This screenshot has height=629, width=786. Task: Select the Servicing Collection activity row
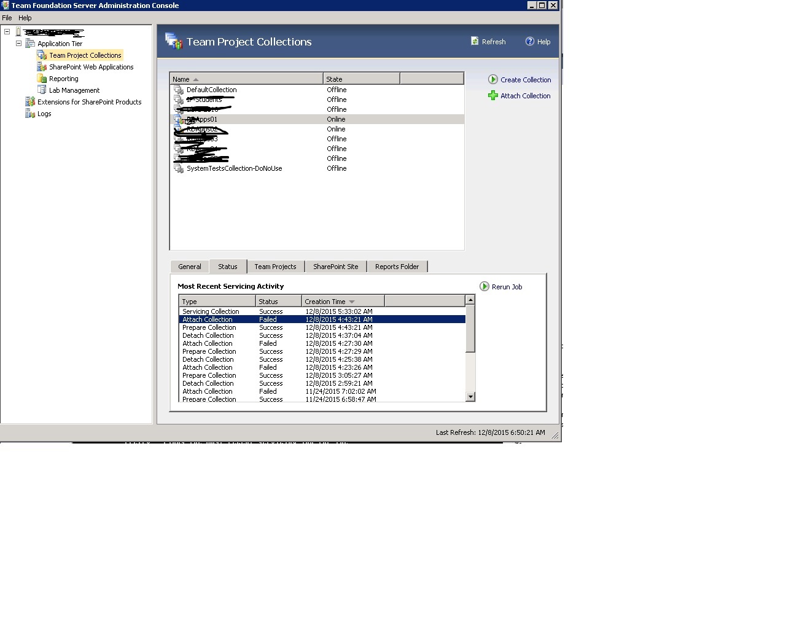(322, 311)
